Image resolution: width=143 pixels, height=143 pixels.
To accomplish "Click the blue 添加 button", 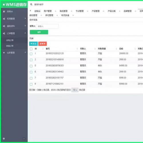I will coord(33,44).
